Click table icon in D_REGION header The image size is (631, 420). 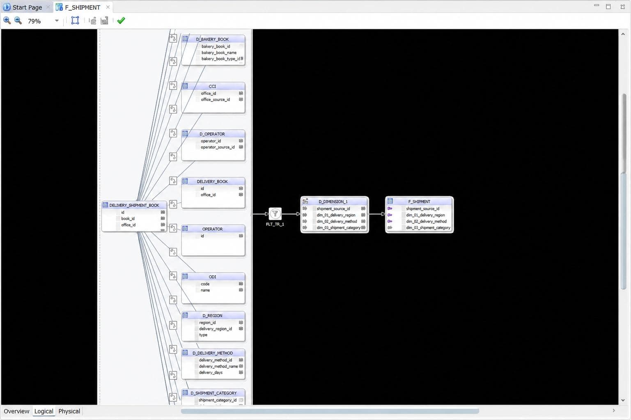[185, 315]
